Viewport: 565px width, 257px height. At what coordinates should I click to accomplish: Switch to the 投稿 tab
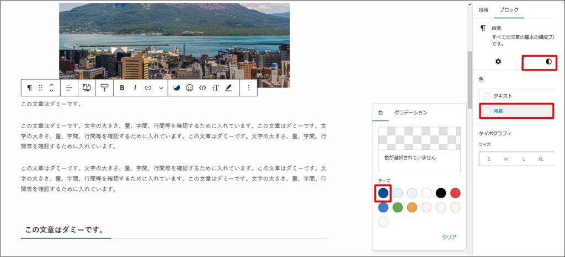click(x=483, y=10)
